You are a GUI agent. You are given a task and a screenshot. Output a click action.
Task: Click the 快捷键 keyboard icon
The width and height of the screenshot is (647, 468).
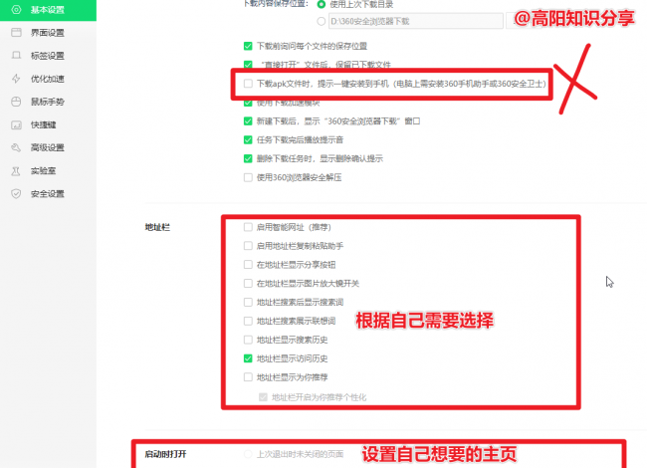click(16, 124)
